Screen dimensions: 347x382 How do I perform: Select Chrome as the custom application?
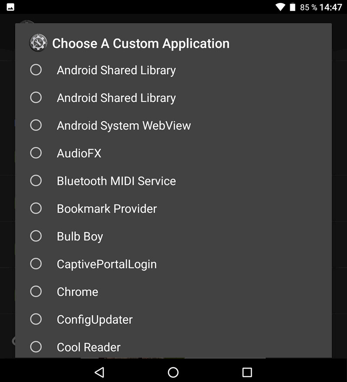pos(173,291)
